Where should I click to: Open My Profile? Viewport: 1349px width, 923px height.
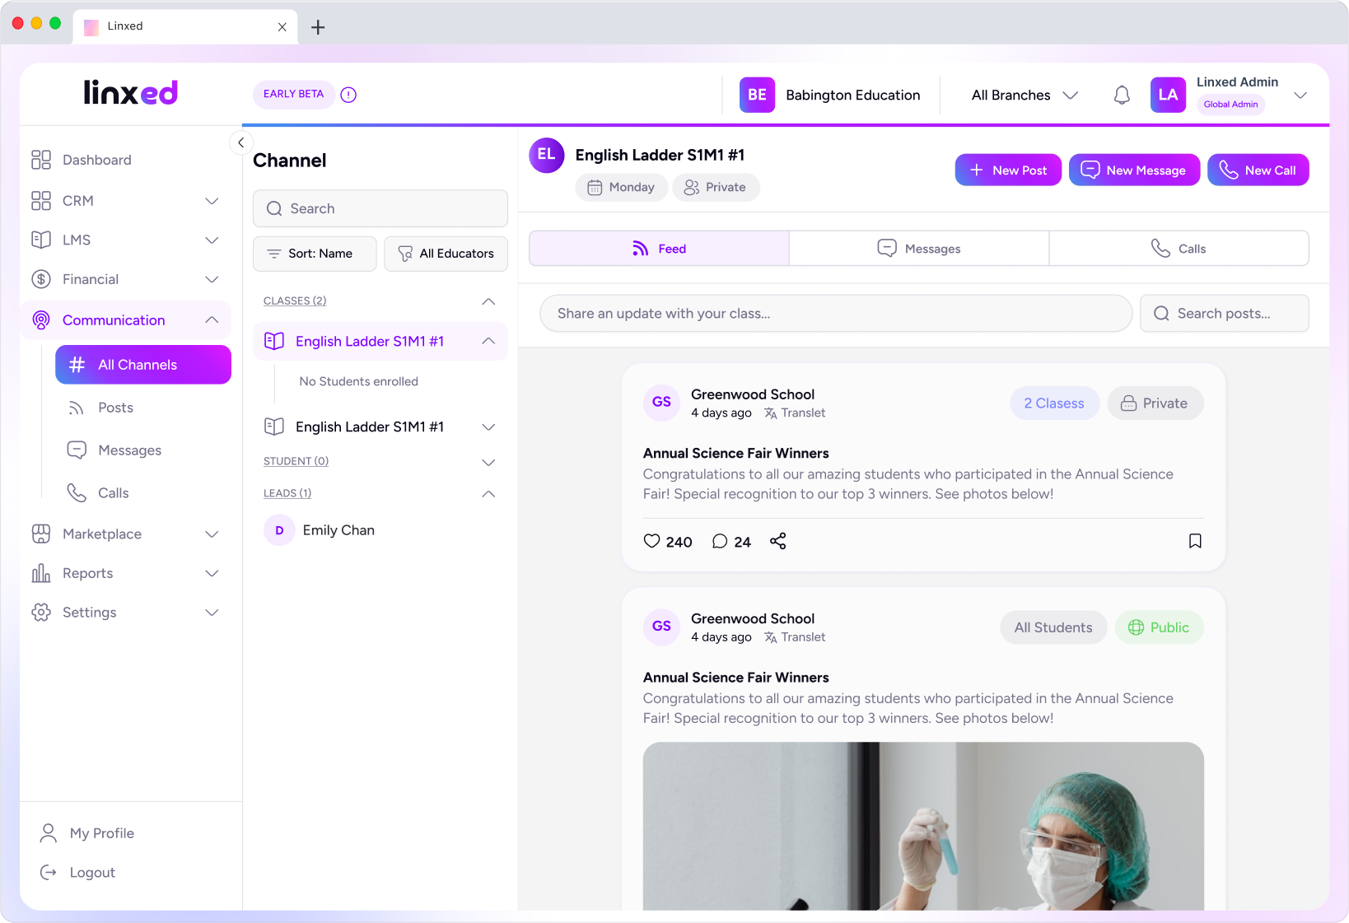click(86, 833)
